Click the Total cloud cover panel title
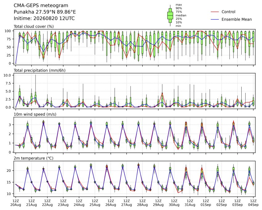Viewport: 262px width, 210px height. [34, 27]
